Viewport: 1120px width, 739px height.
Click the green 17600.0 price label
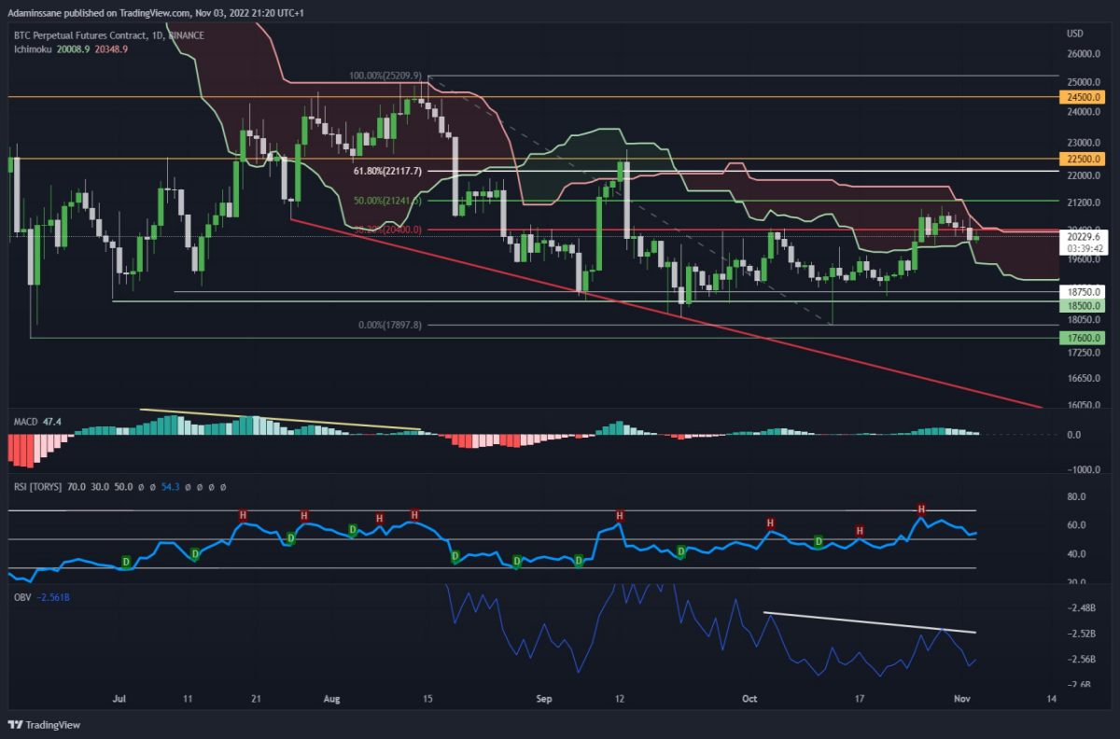coord(1082,338)
